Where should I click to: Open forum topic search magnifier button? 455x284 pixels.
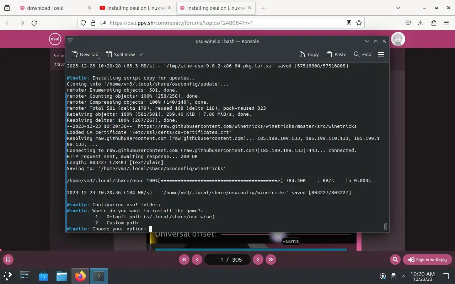coord(395,260)
